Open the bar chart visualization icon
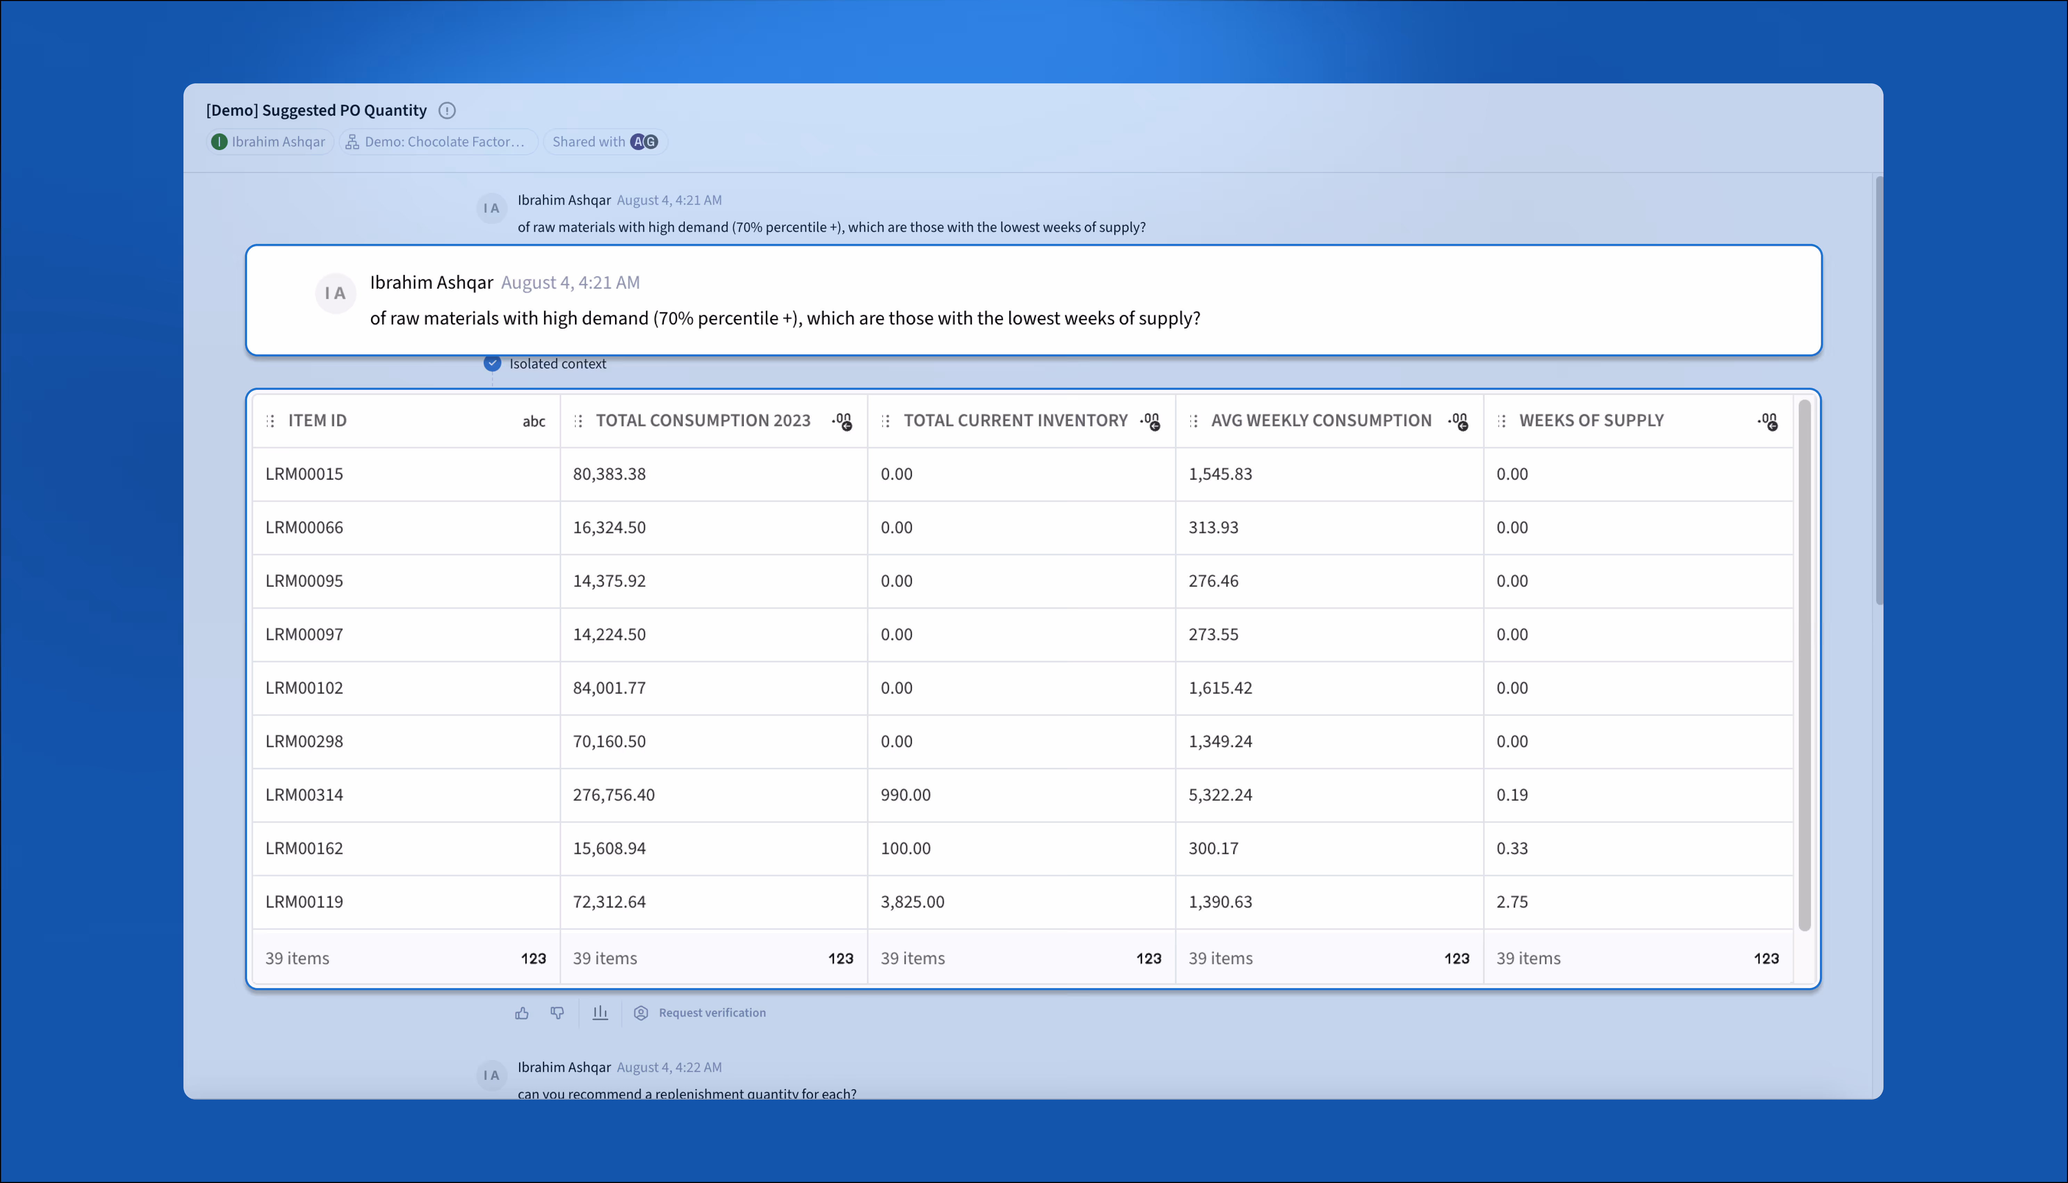The image size is (2068, 1183). [x=600, y=1012]
